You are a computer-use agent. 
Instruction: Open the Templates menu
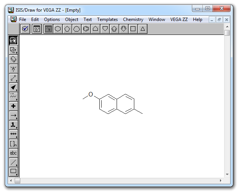click(x=107, y=20)
